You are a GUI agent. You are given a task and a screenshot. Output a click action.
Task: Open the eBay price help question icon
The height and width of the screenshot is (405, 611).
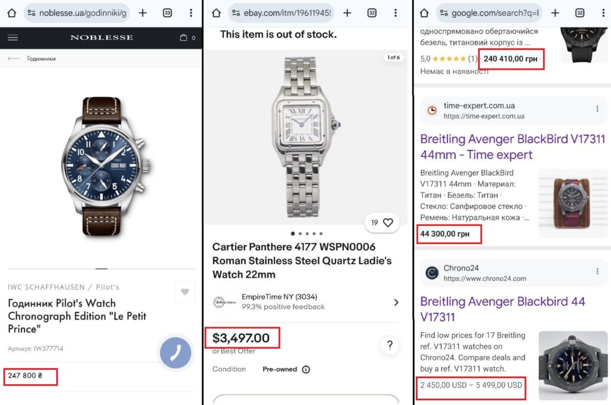[x=390, y=345]
